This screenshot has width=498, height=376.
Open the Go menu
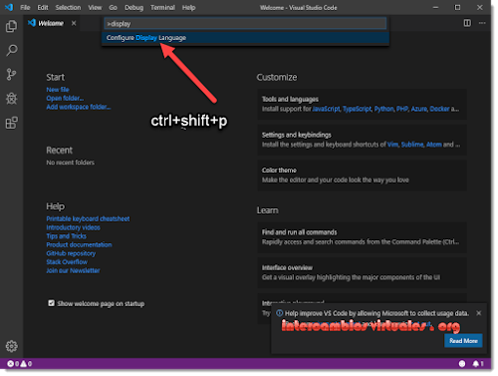point(113,7)
